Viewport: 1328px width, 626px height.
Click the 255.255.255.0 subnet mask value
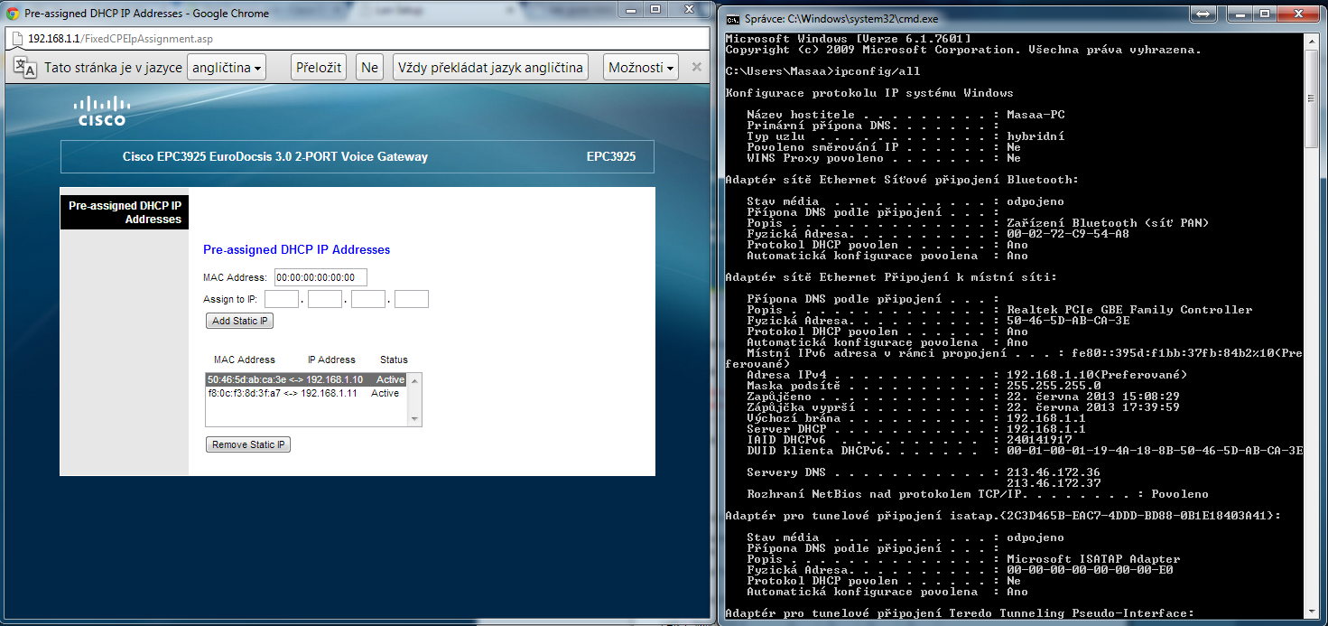click(1054, 386)
